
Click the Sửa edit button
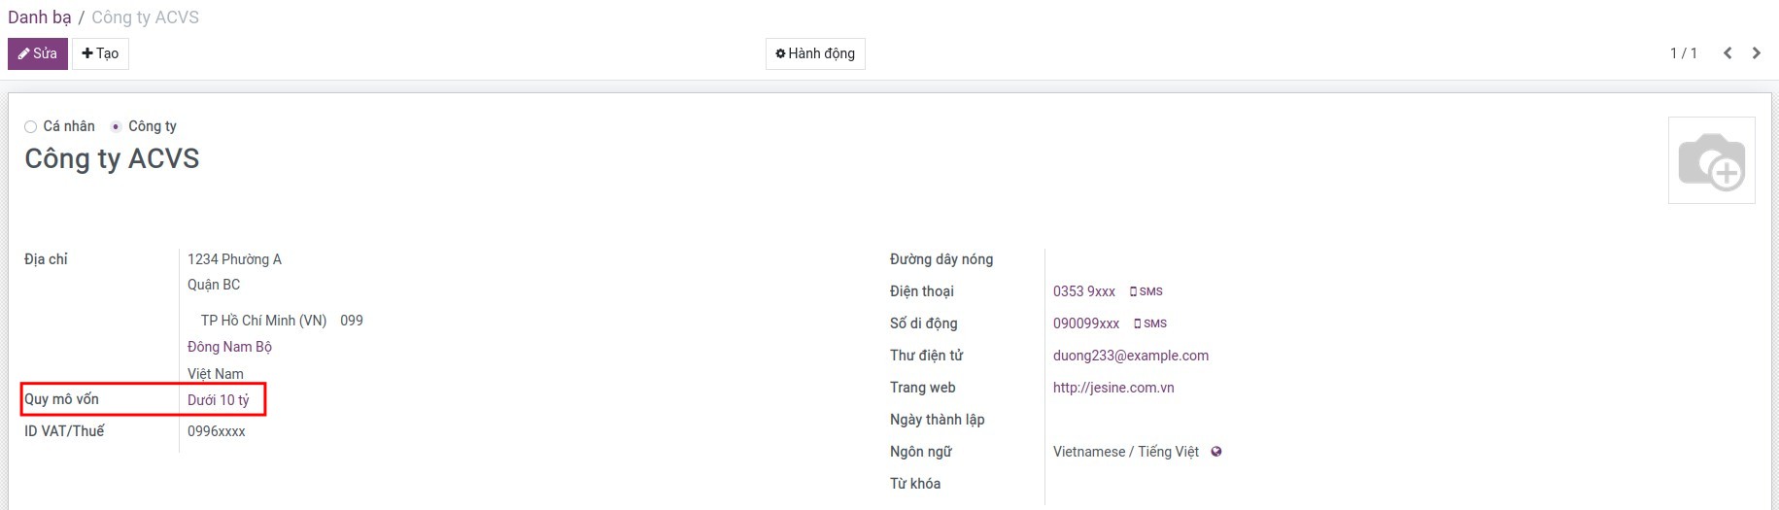coord(38,53)
